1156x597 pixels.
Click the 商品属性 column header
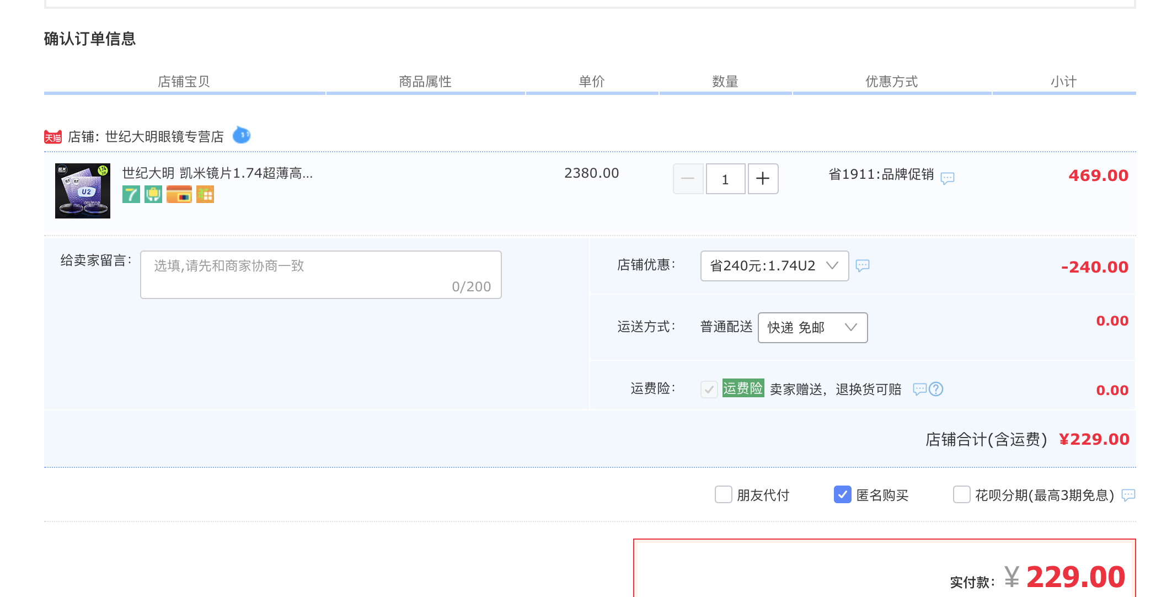pyautogui.click(x=425, y=82)
